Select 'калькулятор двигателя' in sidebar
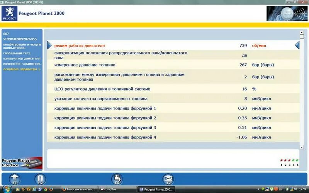Viewport: 309px width, 193px height. coord(22,59)
